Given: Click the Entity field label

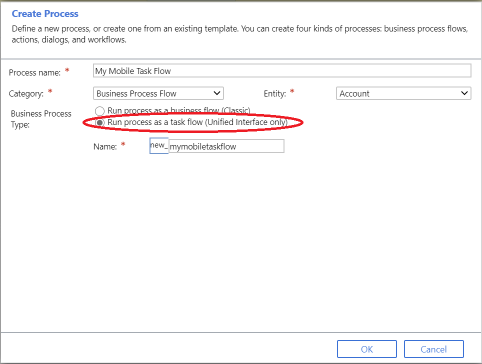Looking at the screenshot, I should 275,93.
